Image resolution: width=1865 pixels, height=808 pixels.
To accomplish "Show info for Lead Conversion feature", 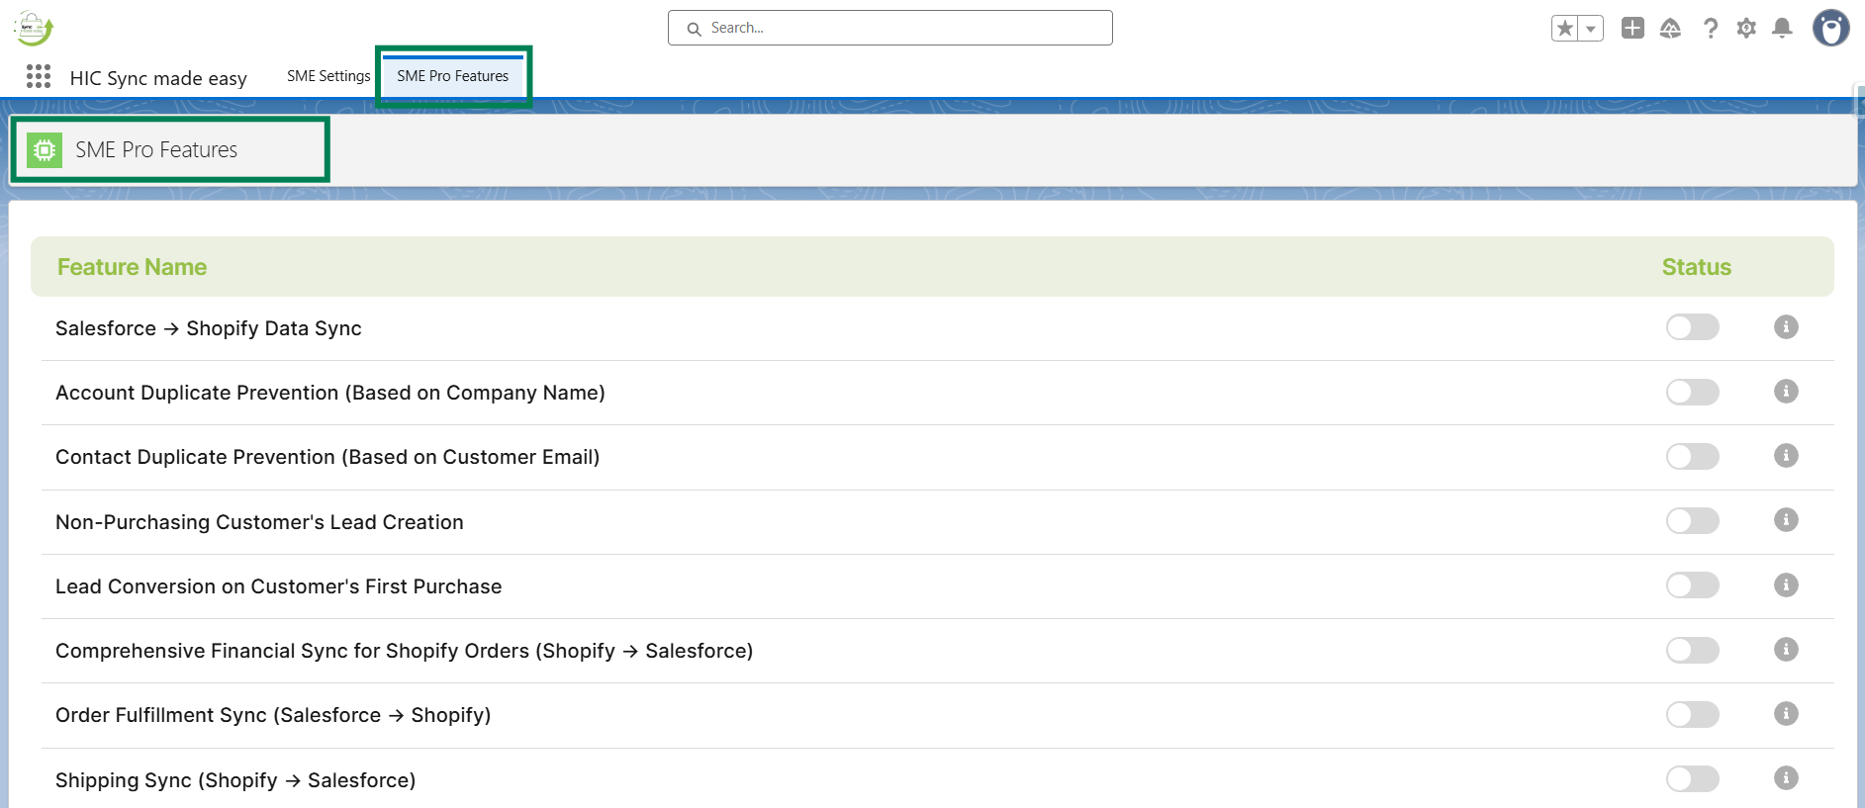I will coord(1786,584).
